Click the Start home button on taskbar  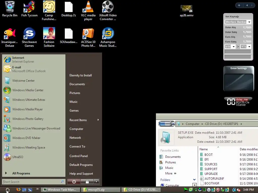tap(7, 190)
